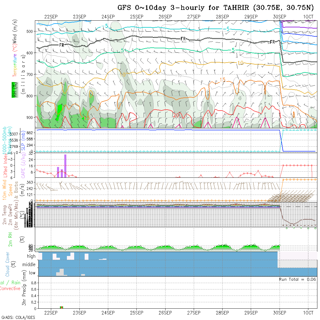Click the tallest purple CAPE bar
This screenshot has width=320, height=320.
[x=65, y=166]
